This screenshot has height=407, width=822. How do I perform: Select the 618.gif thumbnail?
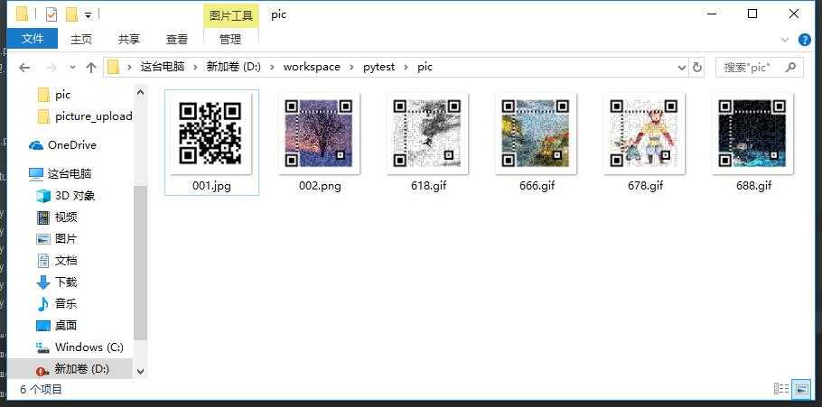(x=428, y=134)
